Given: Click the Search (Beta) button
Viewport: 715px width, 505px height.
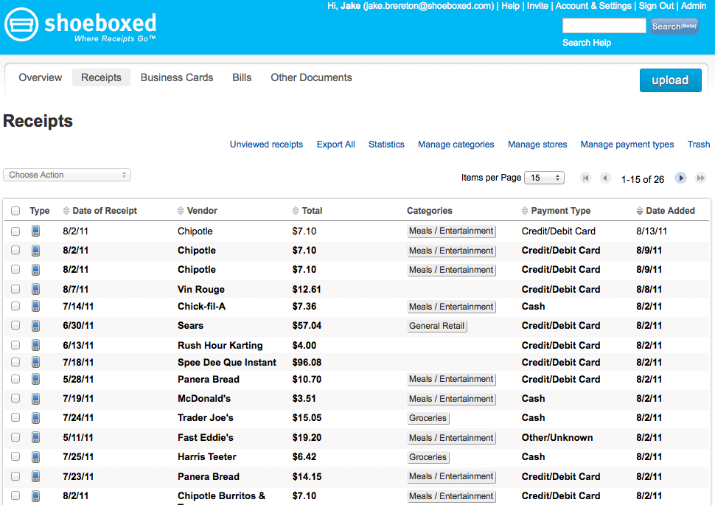Looking at the screenshot, I should click(674, 26).
